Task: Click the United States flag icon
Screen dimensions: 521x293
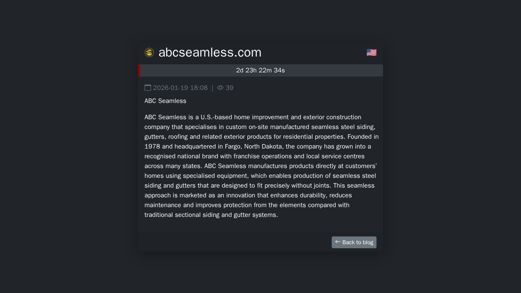Action: (x=371, y=52)
